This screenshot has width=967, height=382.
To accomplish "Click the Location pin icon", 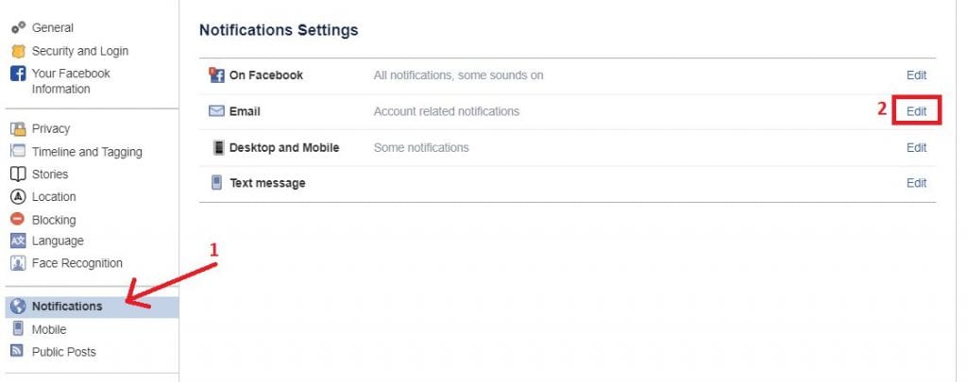I will (17, 197).
